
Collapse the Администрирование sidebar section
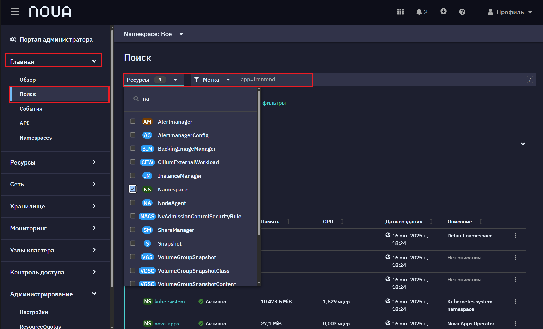point(53,294)
